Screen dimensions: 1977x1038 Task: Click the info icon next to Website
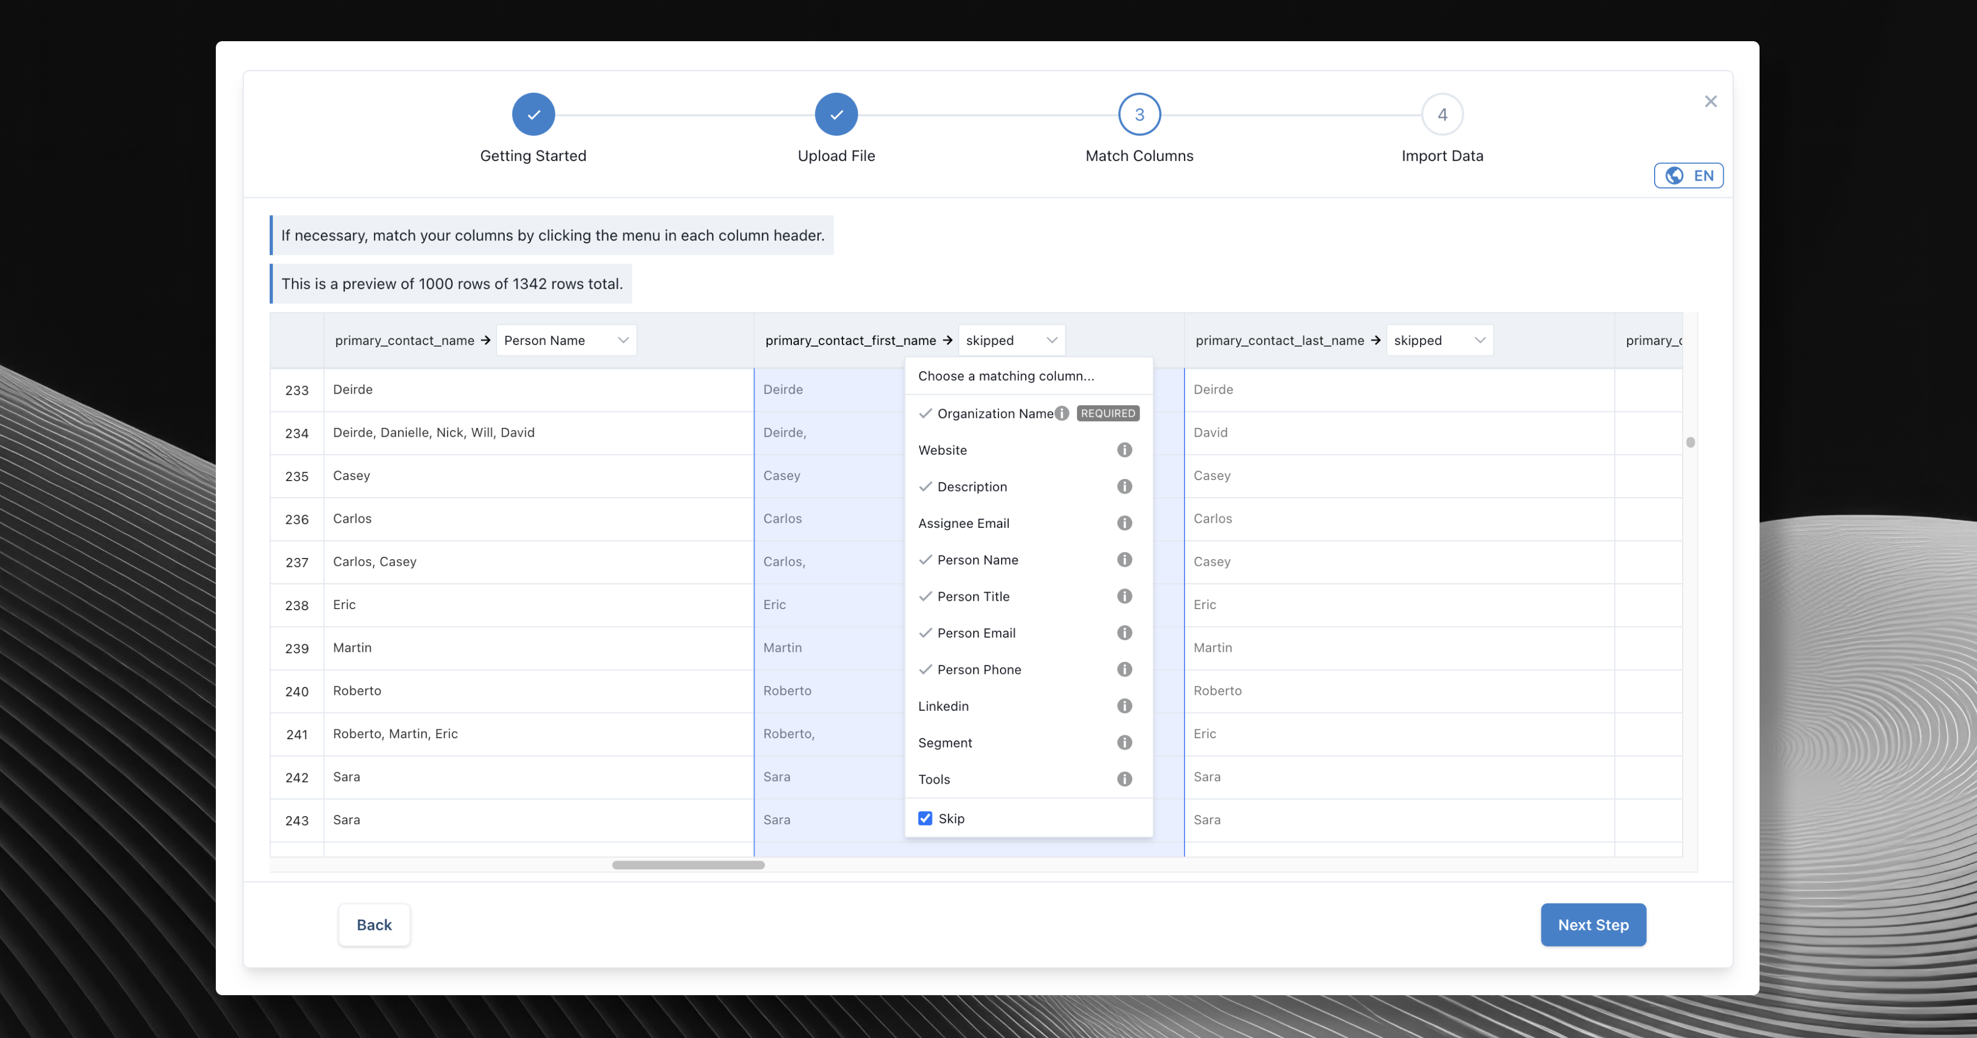coord(1124,450)
